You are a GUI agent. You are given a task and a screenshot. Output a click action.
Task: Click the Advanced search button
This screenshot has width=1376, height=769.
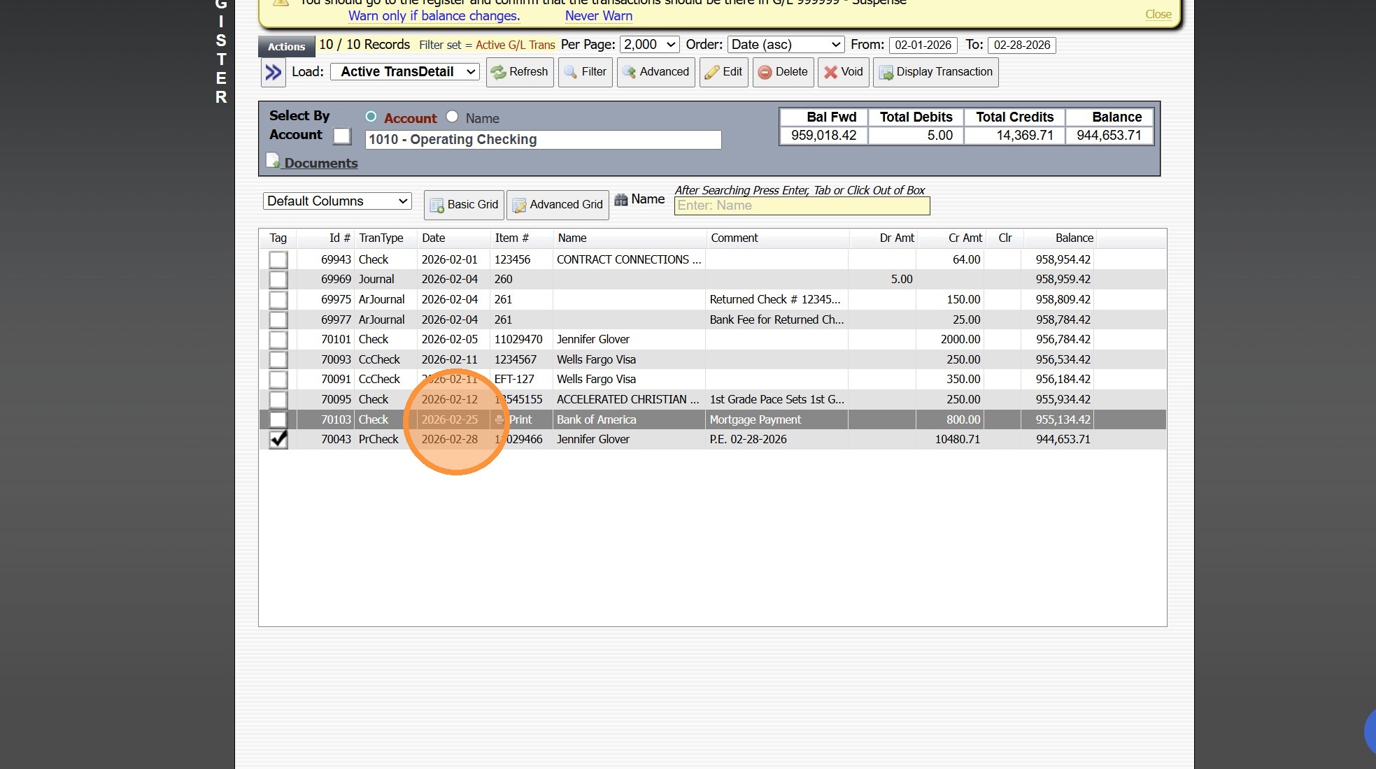[x=655, y=72]
